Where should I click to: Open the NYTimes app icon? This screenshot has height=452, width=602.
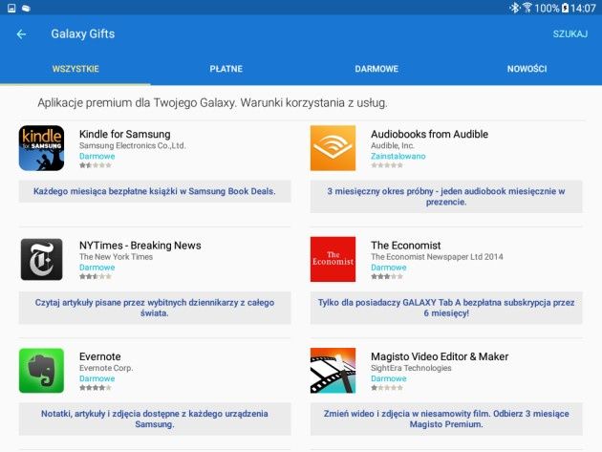pos(41,259)
